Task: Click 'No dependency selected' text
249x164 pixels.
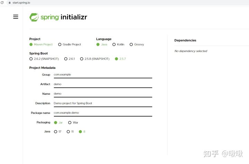Action: click(191, 51)
